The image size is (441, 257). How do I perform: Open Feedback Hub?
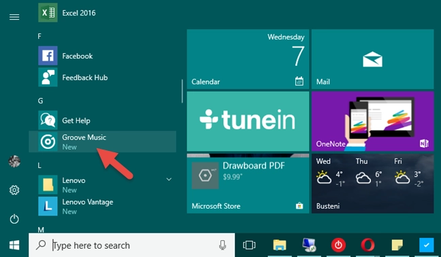tap(103, 78)
